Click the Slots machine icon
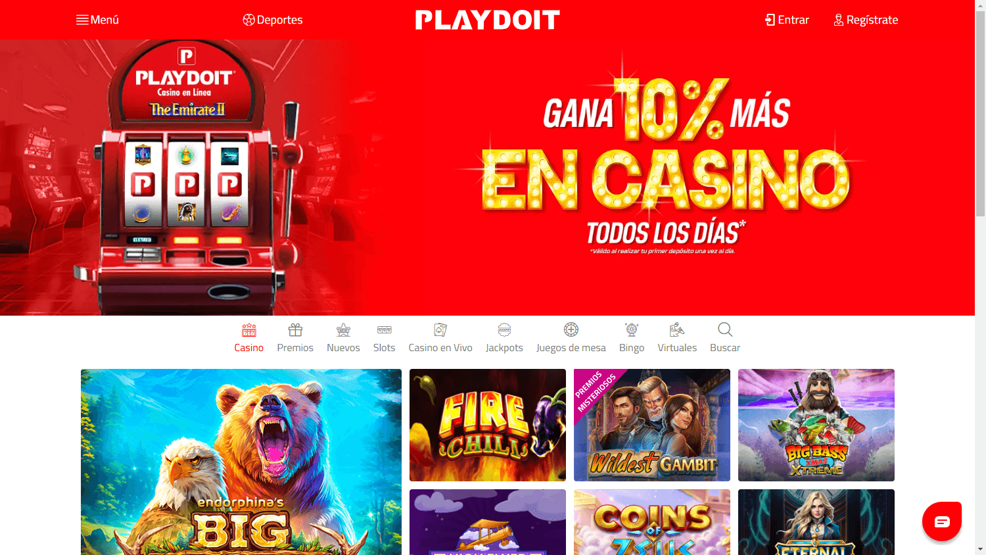The width and height of the screenshot is (986, 555). (x=385, y=329)
